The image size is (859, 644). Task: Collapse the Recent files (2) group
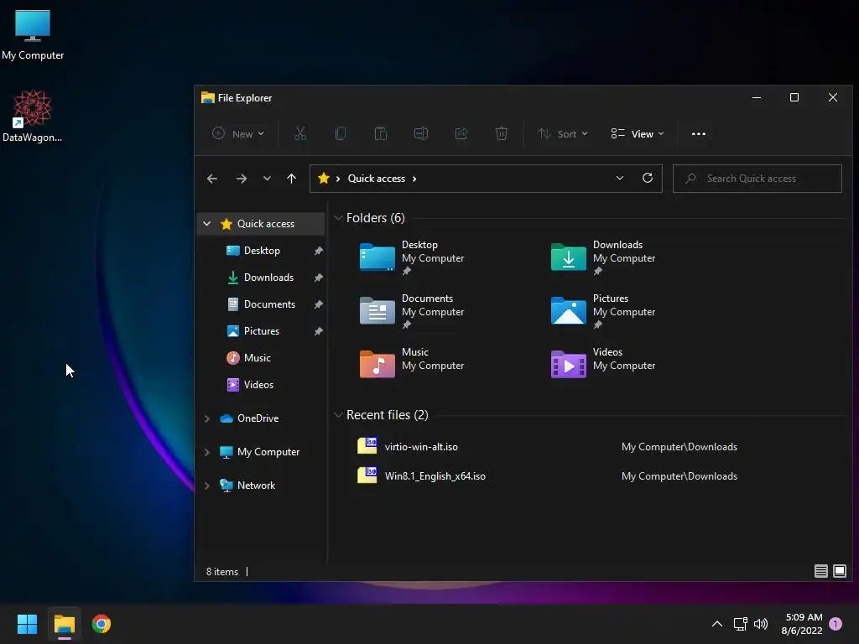[x=338, y=415]
